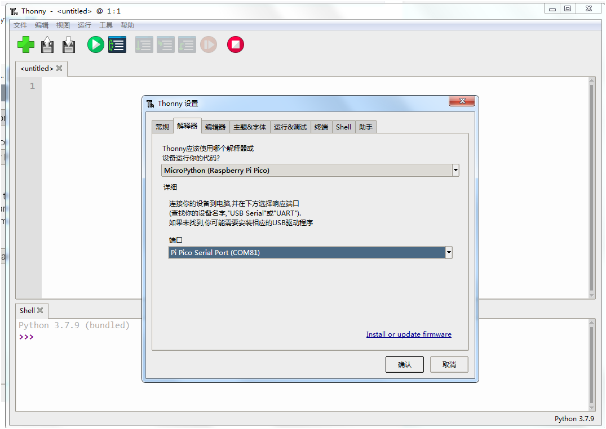Image resolution: width=606 pixels, height=429 pixels.
Task: Click the Shell panel vertical scrollbar
Action: [592, 365]
